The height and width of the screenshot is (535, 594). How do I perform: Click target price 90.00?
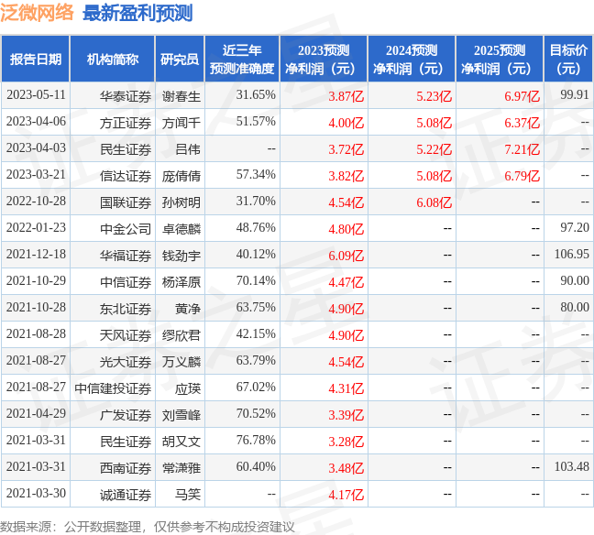click(575, 281)
